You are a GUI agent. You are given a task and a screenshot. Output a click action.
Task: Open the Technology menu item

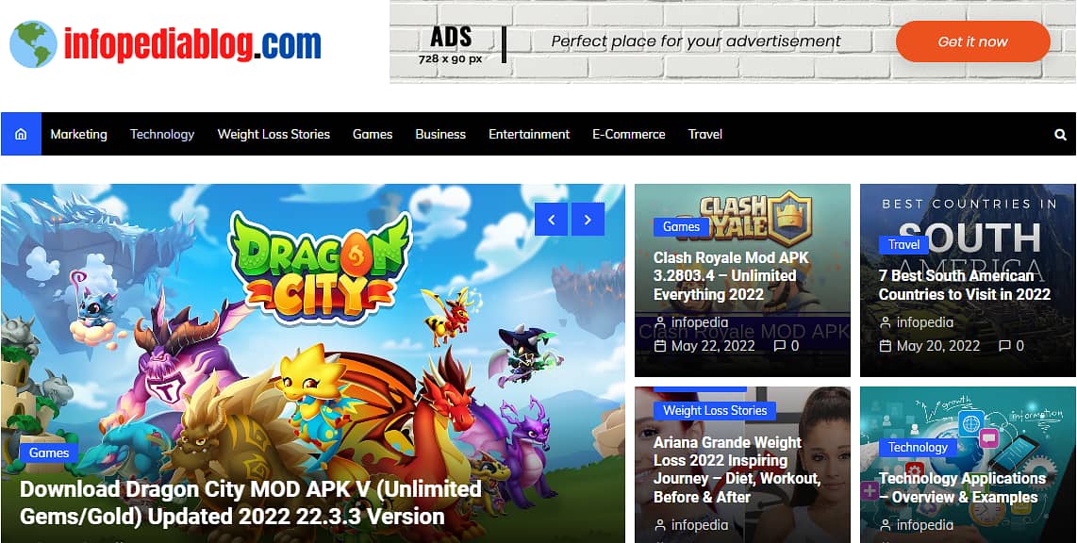pyautogui.click(x=162, y=135)
